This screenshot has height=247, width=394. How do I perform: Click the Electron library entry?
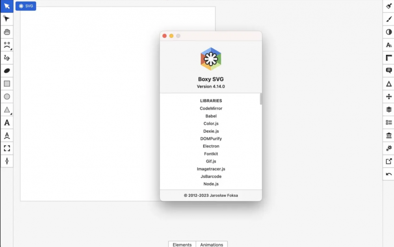(x=211, y=146)
